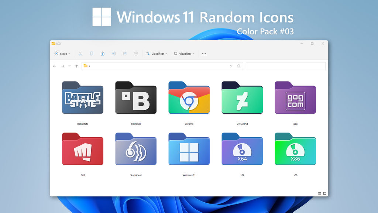The image size is (378, 213).
Task: Click the Share toolbar icon
Action: pos(125,54)
